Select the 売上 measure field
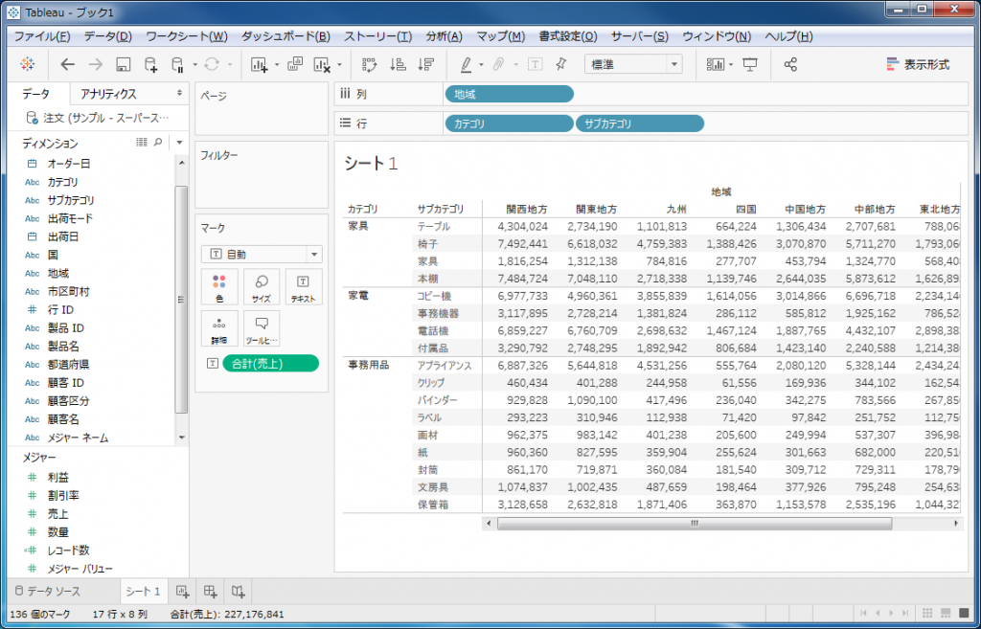This screenshot has width=981, height=629. click(57, 514)
